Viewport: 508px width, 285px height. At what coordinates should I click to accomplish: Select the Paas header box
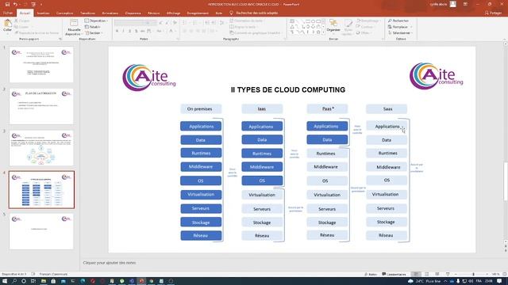(327, 109)
